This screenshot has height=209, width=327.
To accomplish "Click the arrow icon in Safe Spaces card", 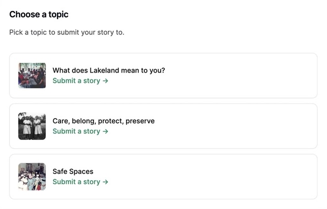I will tap(105, 182).
